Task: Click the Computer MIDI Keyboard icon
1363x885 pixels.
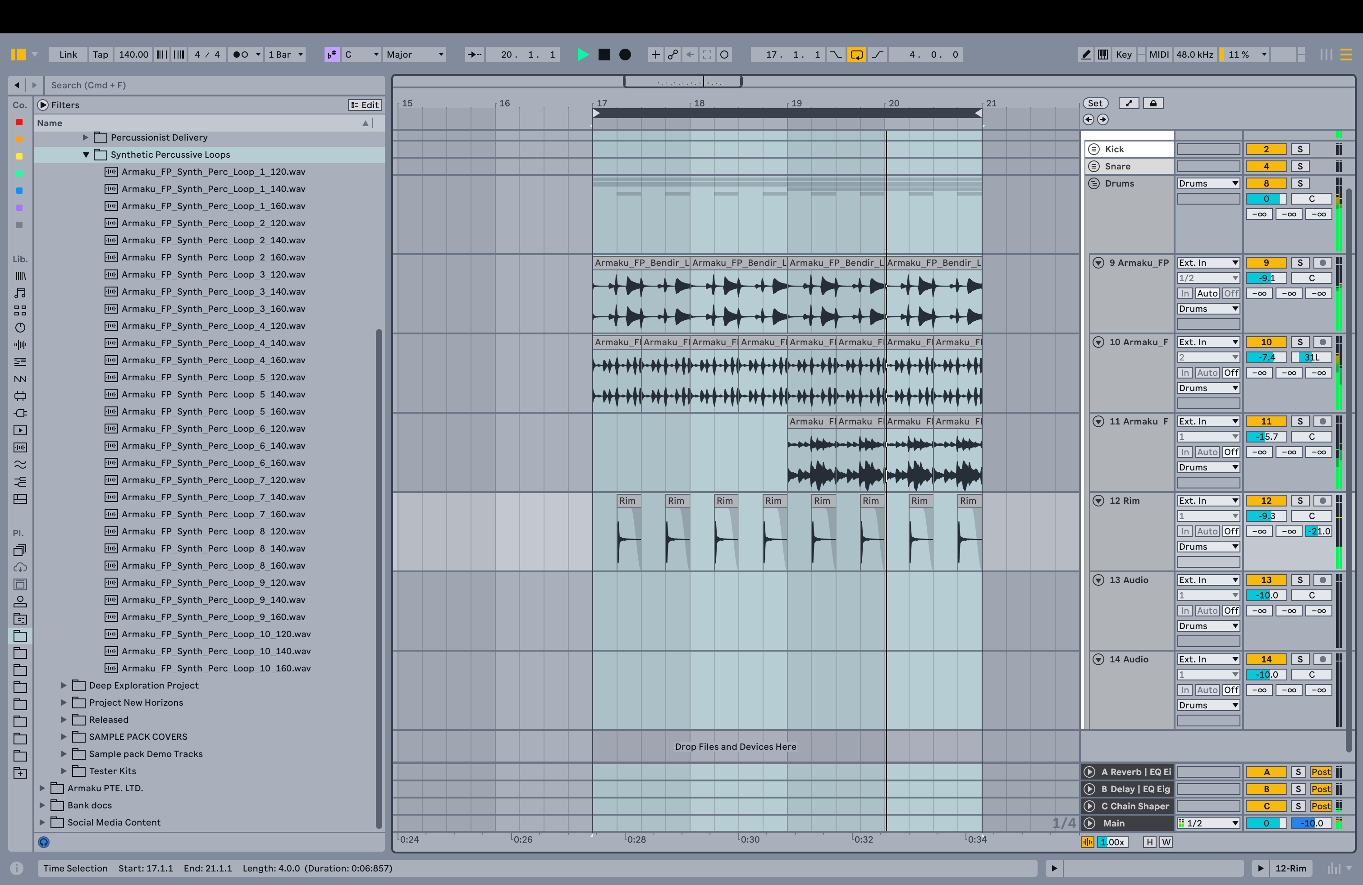Action: coord(1102,55)
